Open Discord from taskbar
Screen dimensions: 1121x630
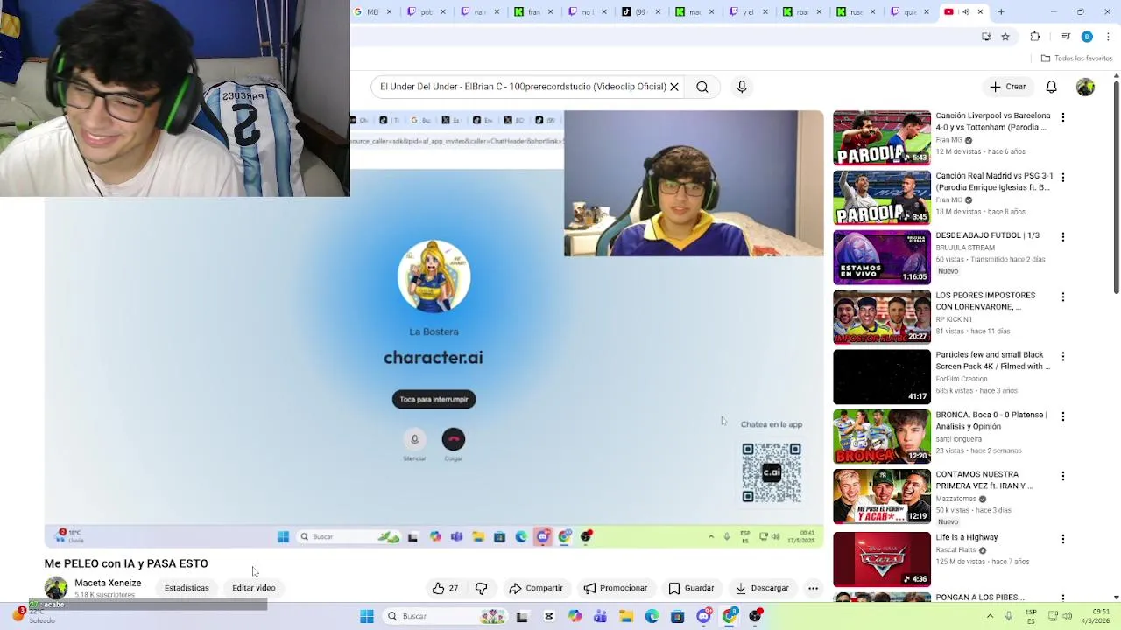(x=703, y=616)
